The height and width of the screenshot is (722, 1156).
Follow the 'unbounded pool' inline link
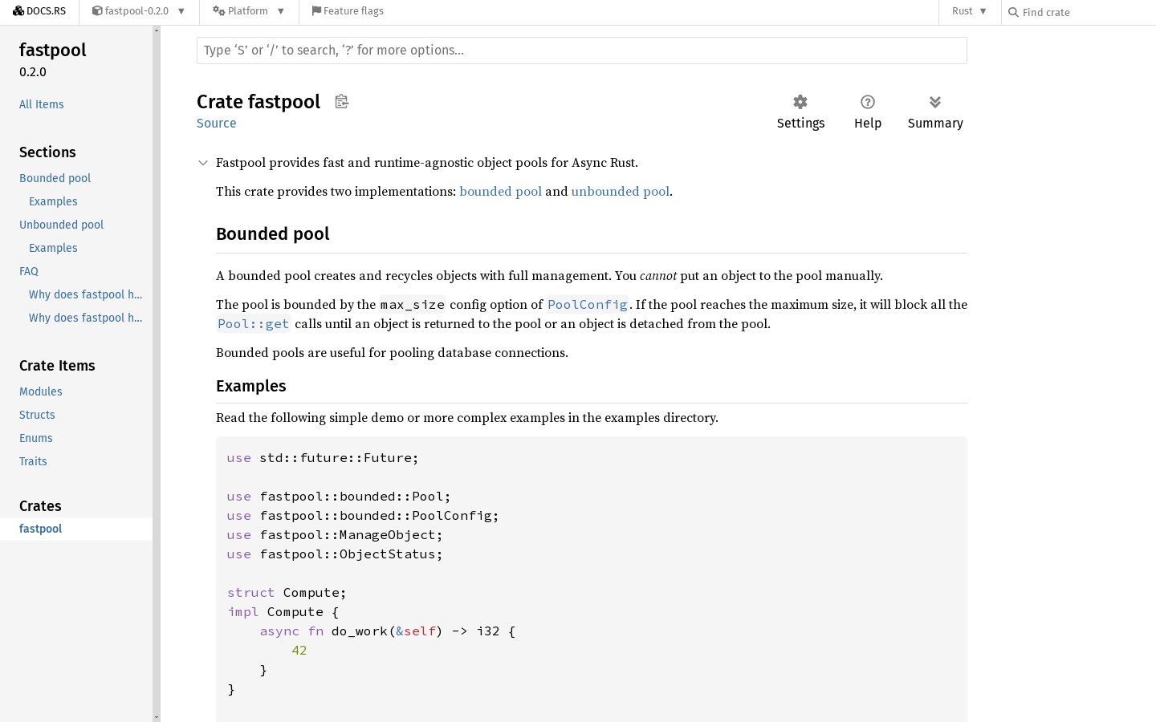(x=620, y=192)
